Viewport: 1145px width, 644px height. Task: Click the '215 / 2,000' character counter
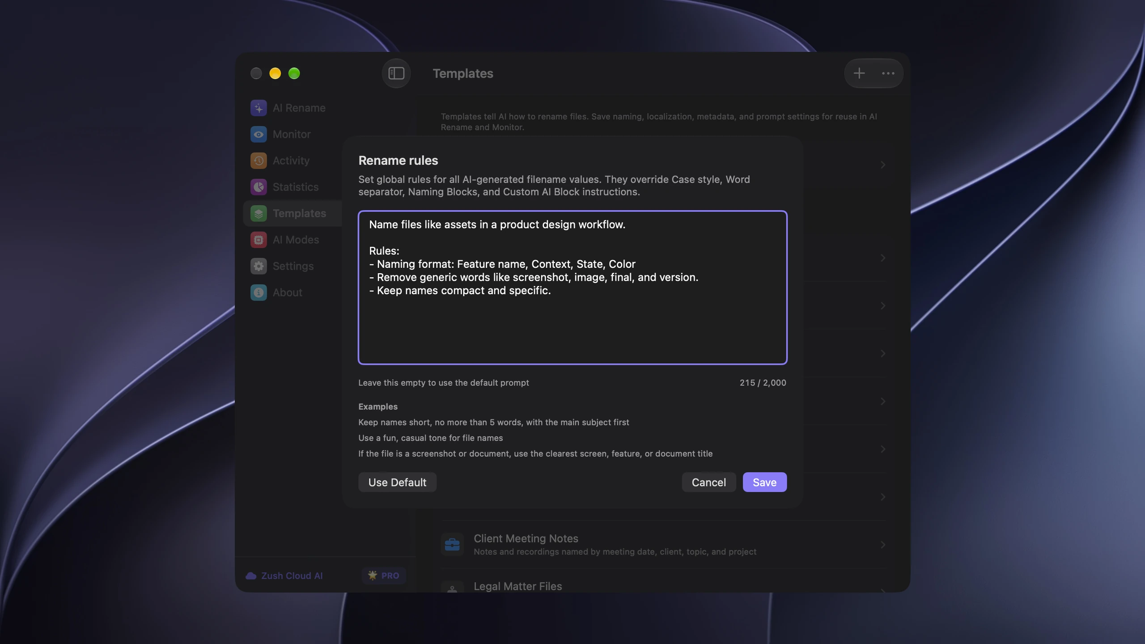click(x=763, y=383)
